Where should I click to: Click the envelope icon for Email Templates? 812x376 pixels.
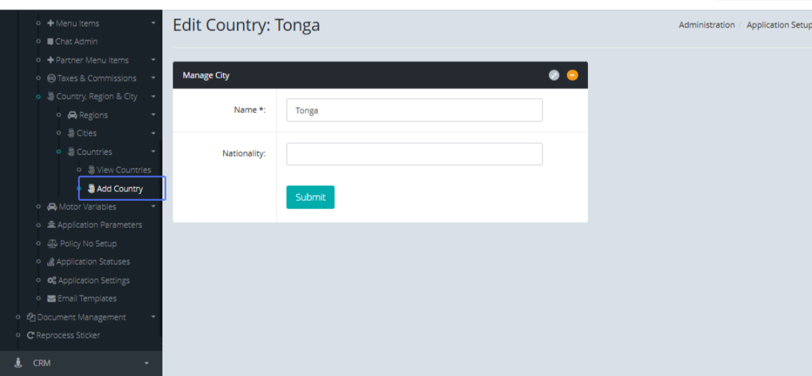click(x=51, y=299)
